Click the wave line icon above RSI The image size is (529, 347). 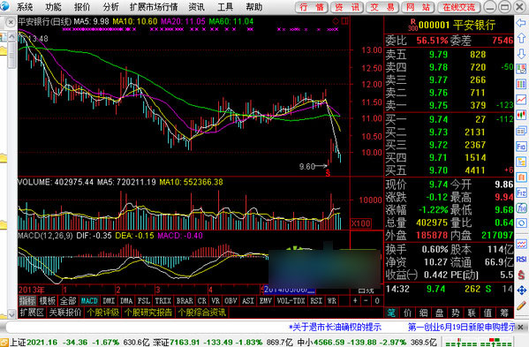[x=521, y=244]
